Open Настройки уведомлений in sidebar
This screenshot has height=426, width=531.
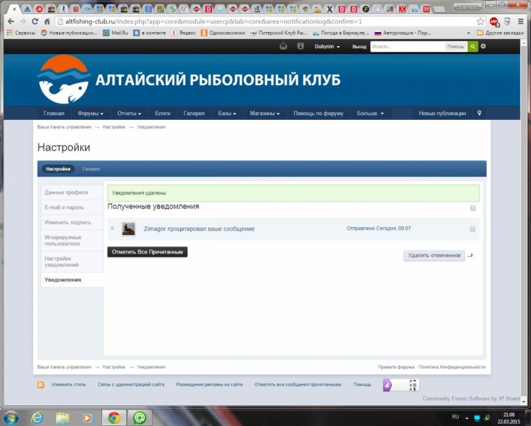(x=72, y=261)
